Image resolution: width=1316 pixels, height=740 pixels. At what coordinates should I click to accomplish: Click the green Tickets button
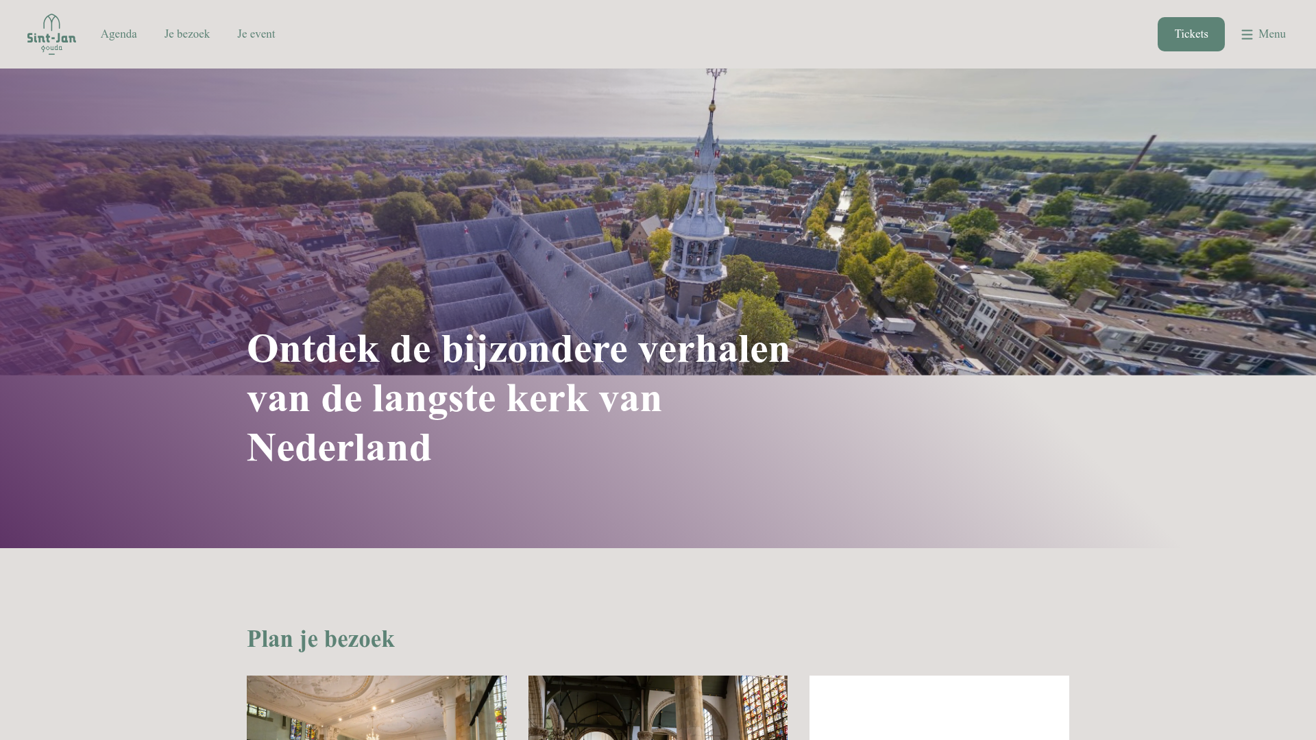click(x=1191, y=34)
